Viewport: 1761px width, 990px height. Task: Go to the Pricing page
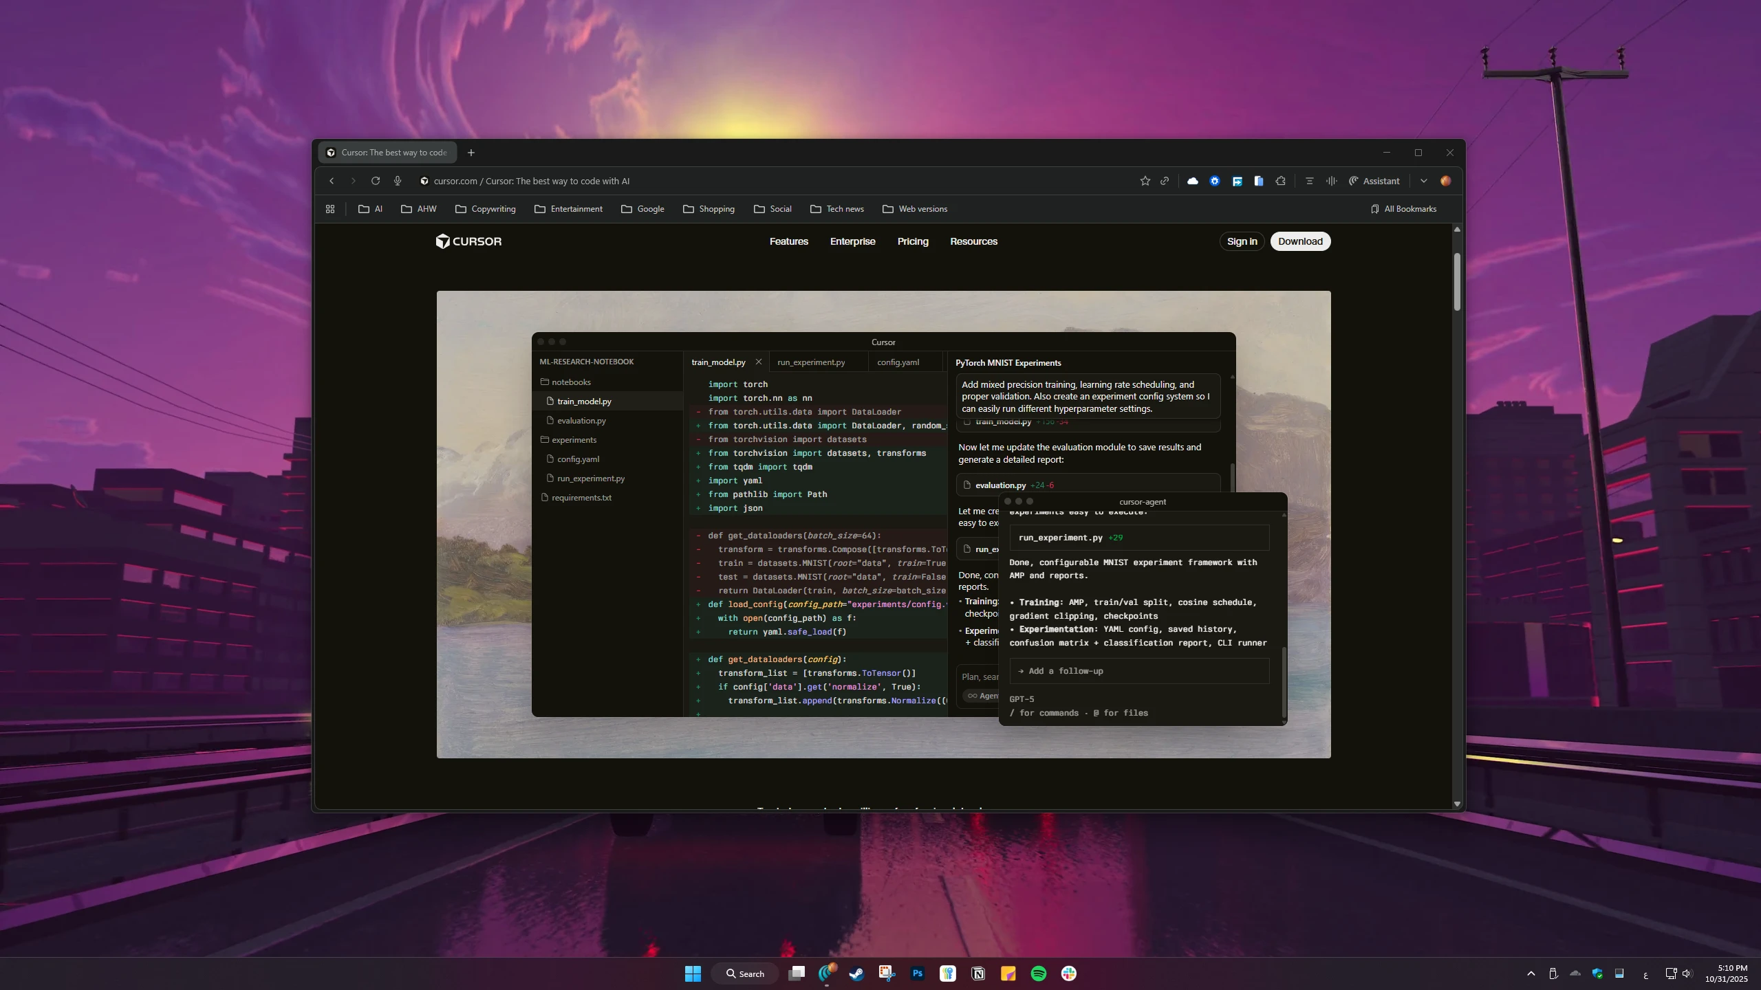point(912,241)
